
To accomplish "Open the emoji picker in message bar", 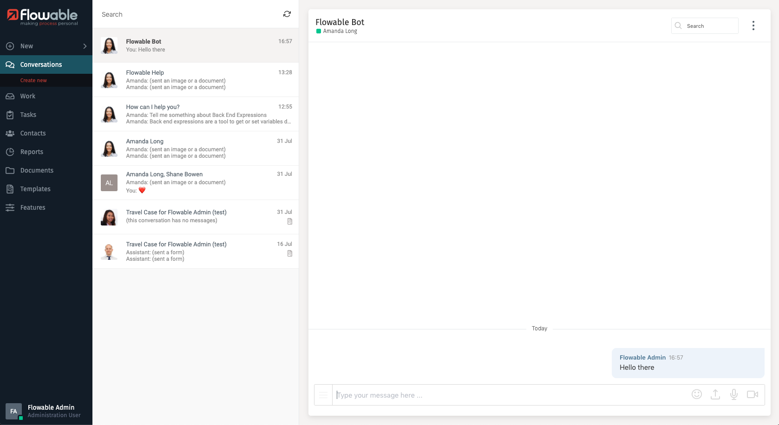I will coord(696,394).
